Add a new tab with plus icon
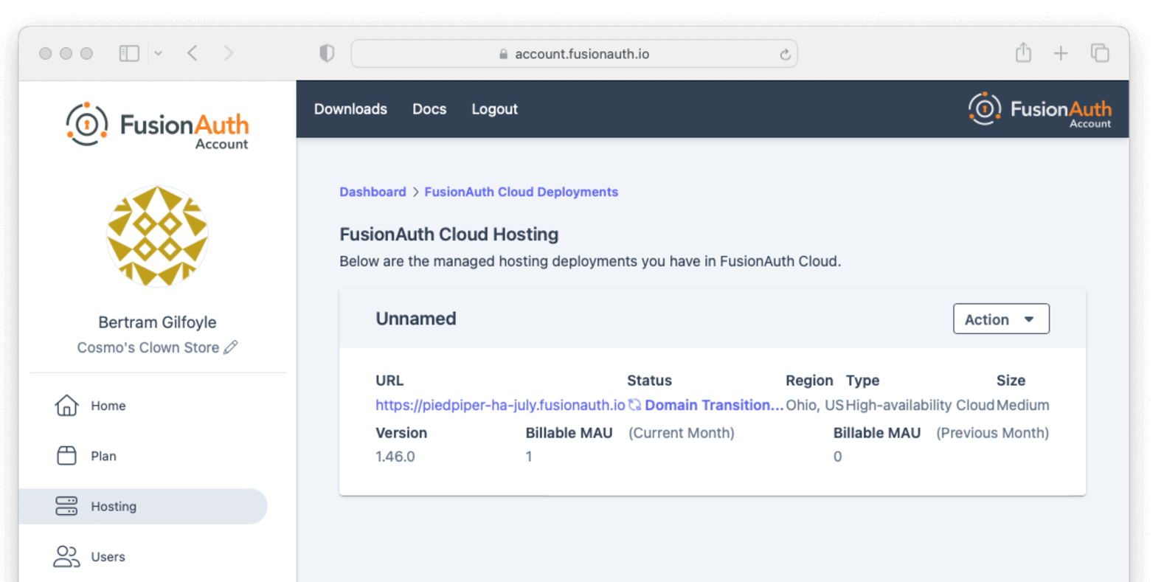This screenshot has width=1164, height=582. (x=1061, y=53)
